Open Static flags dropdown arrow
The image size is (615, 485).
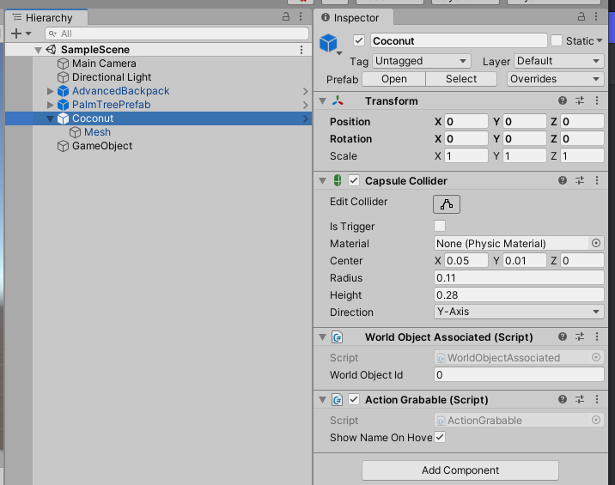[x=600, y=40]
